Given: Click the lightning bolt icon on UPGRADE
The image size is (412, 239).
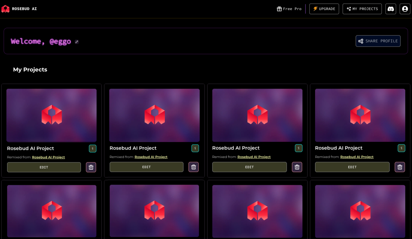Looking at the screenshot, I should coord(315,9).
